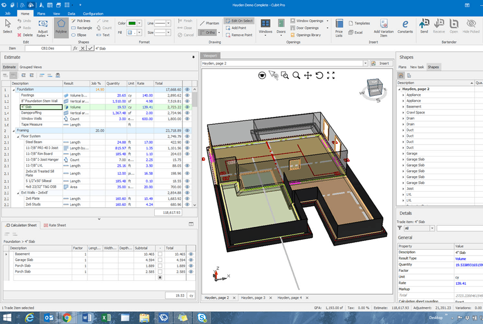This screenshot has height=324, width=483.
Task: Toggle visibility of Framing row
Action: click(x=187, y=130)
